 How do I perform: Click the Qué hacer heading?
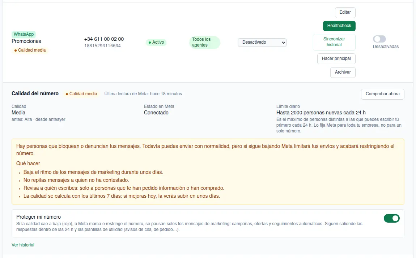click(28, 163)
